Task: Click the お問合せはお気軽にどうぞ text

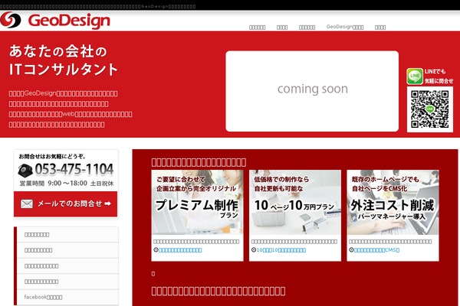Action: click(x=52, y=156)
